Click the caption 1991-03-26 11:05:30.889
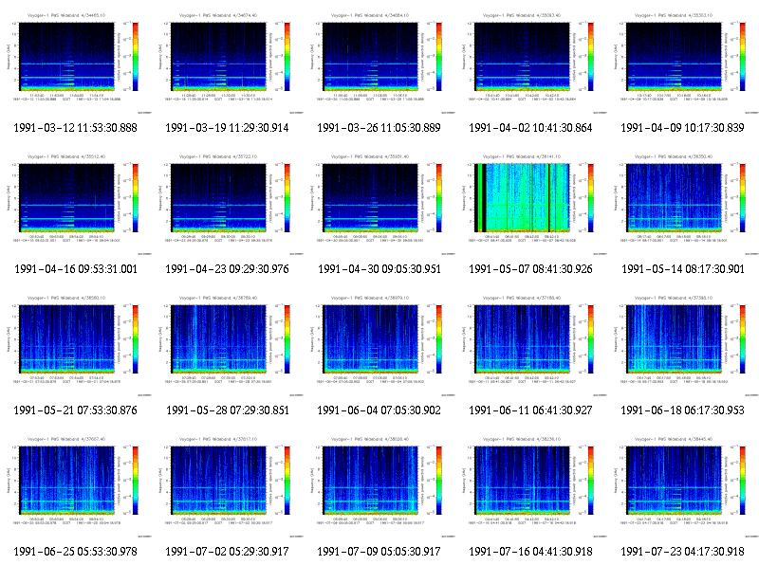 pyautogui.click(x=379, y=128)
